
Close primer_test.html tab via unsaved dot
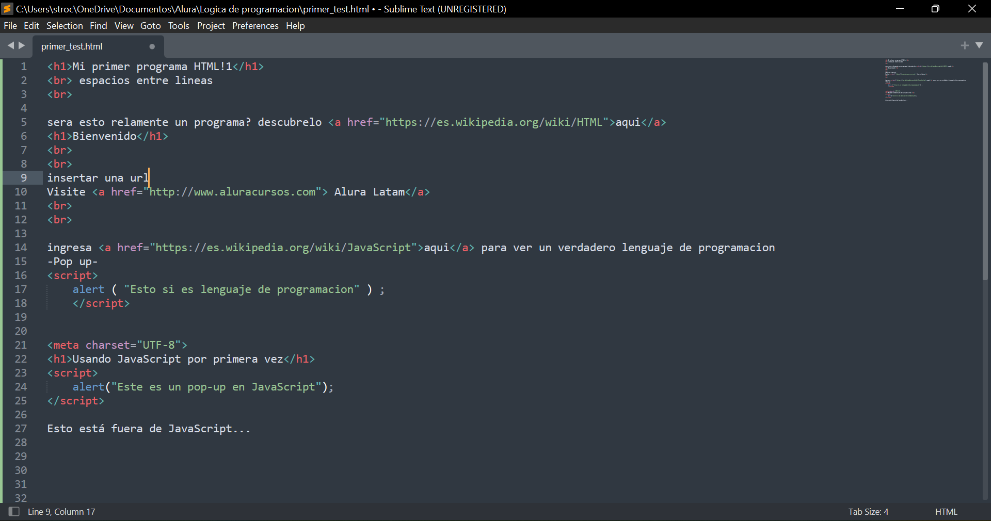tap(152, 46)
